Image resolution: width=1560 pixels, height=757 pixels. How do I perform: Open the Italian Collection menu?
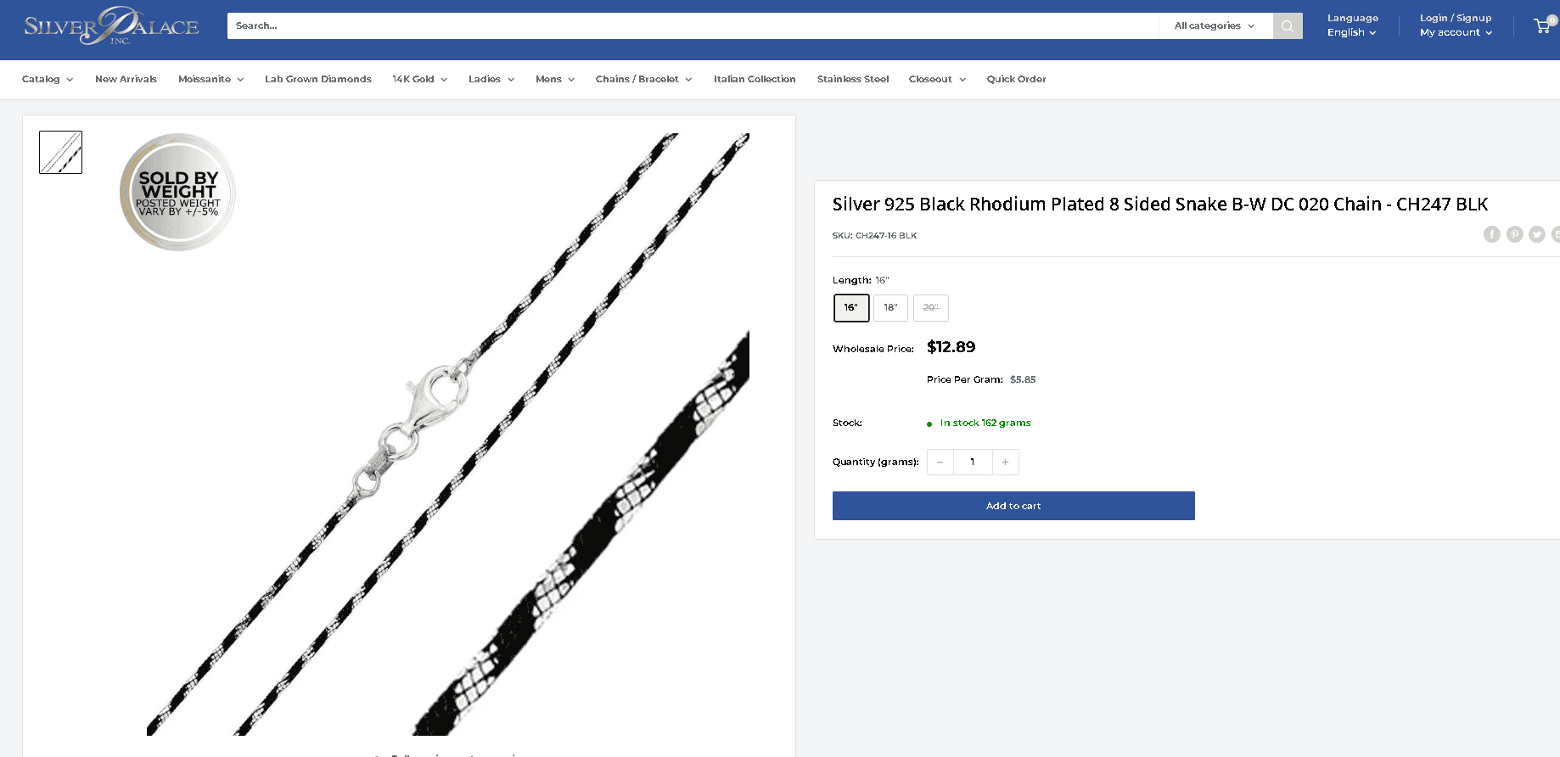[x=754, y=79]
